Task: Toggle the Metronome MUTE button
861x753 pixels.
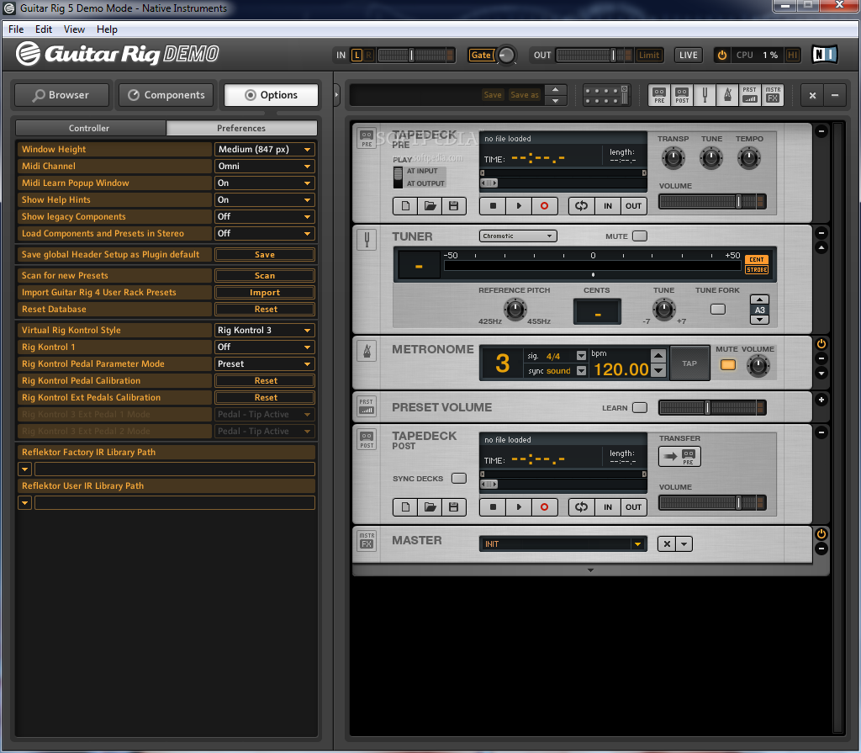Action: (727, 365)
